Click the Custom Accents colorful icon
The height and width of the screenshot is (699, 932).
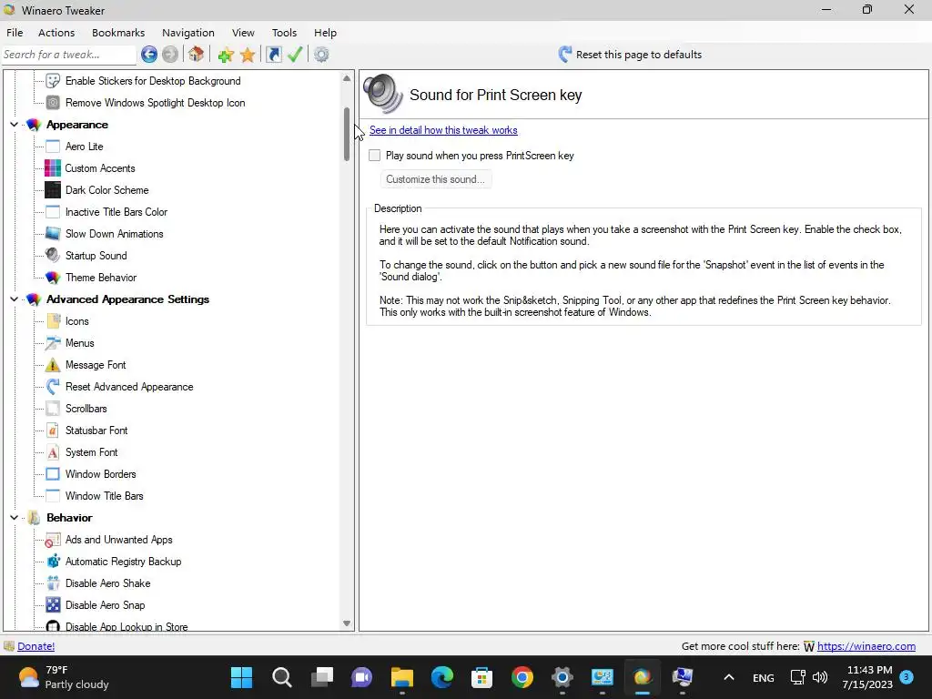[53, 168]
